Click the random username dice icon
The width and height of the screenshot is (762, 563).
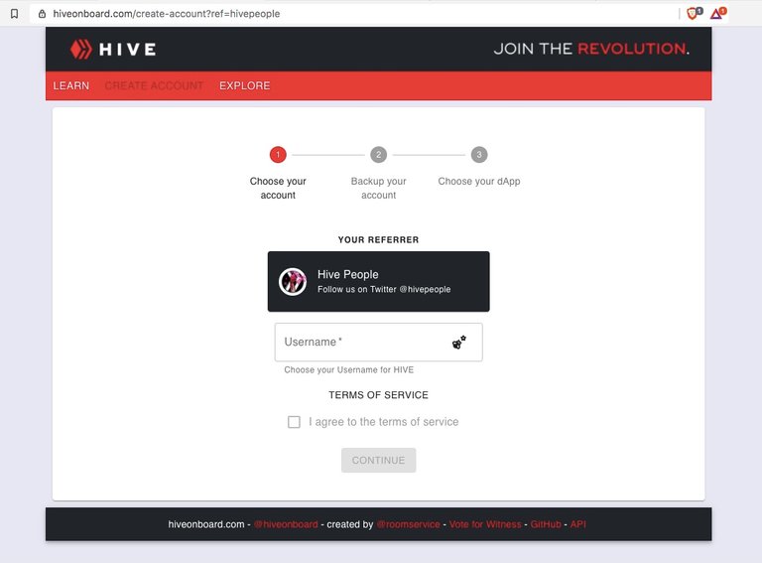(x=458, y=343)
